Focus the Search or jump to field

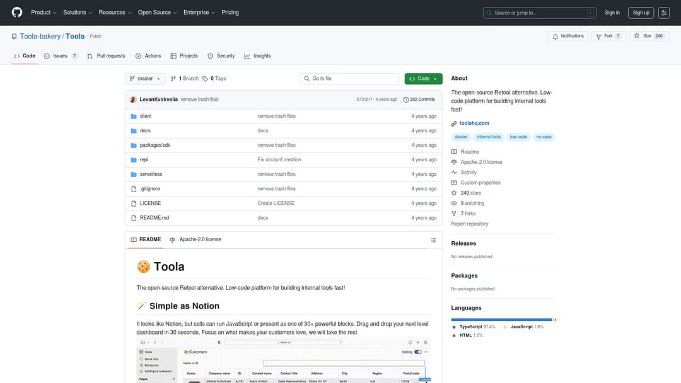pyautogui.click(x=539, y=13)
